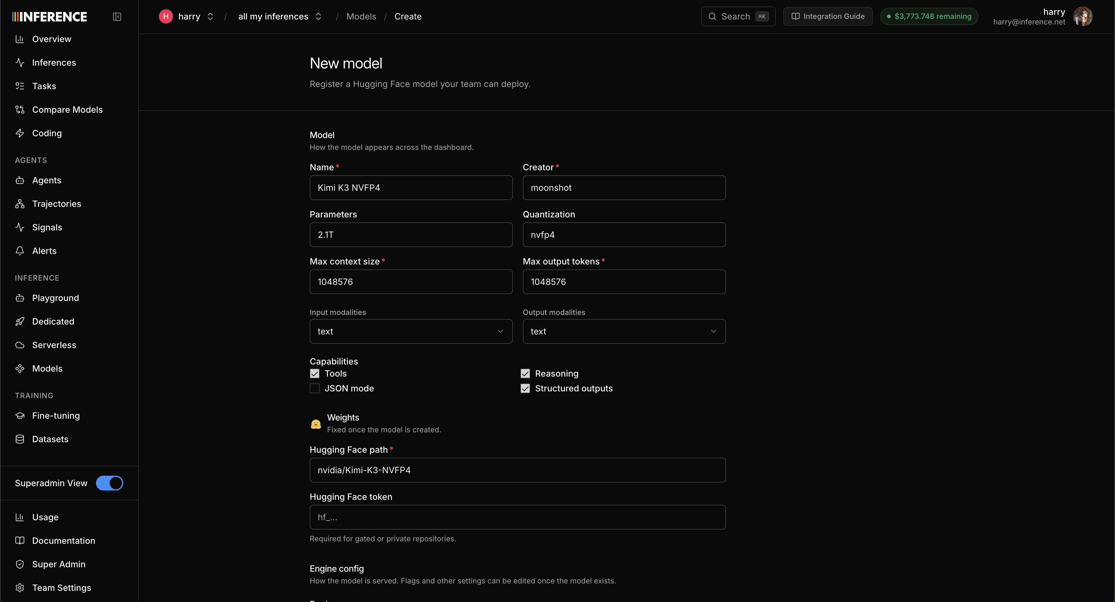Click the Playground bot icon
This screenshot has height=602, width=1115.
click(x=20, y=298)
